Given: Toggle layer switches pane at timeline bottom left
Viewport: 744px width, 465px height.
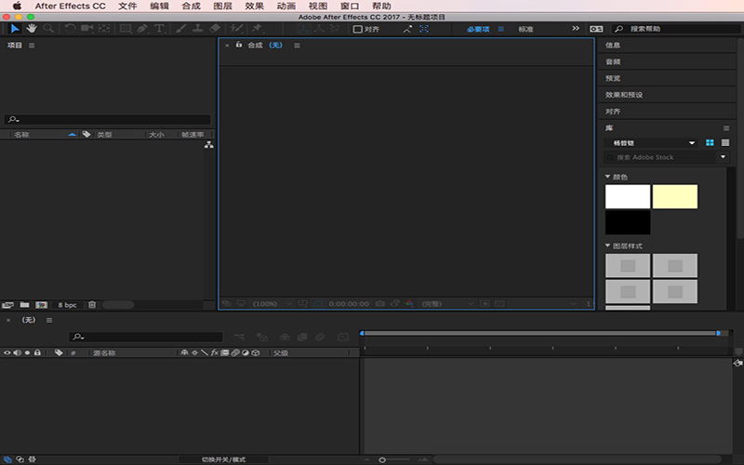Looking at the screenshot, I should pos(7,459).
